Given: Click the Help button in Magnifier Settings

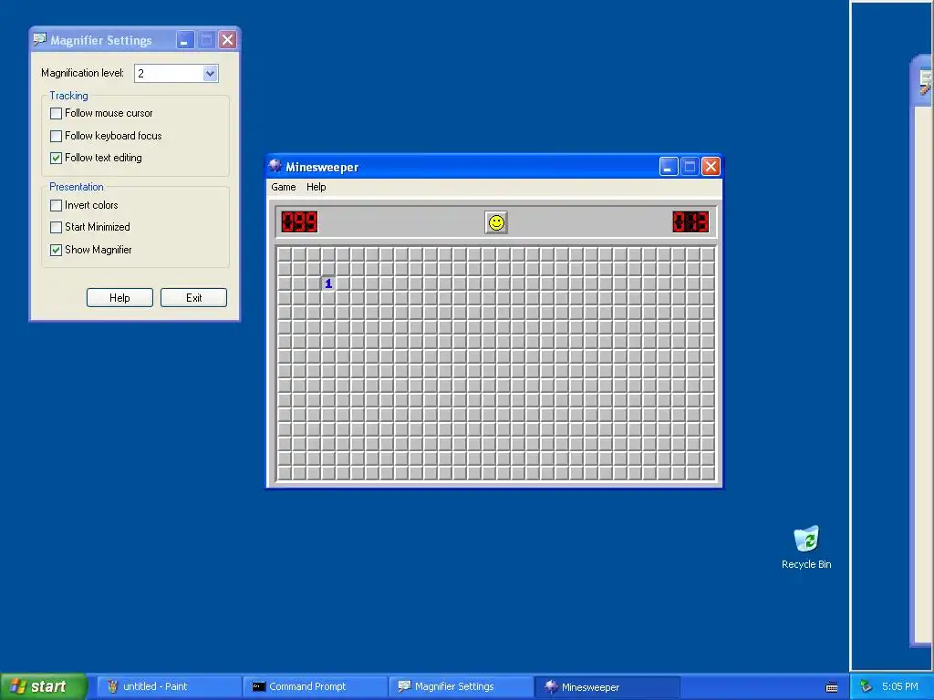Looking at the screenshot, I should point(119,298).
